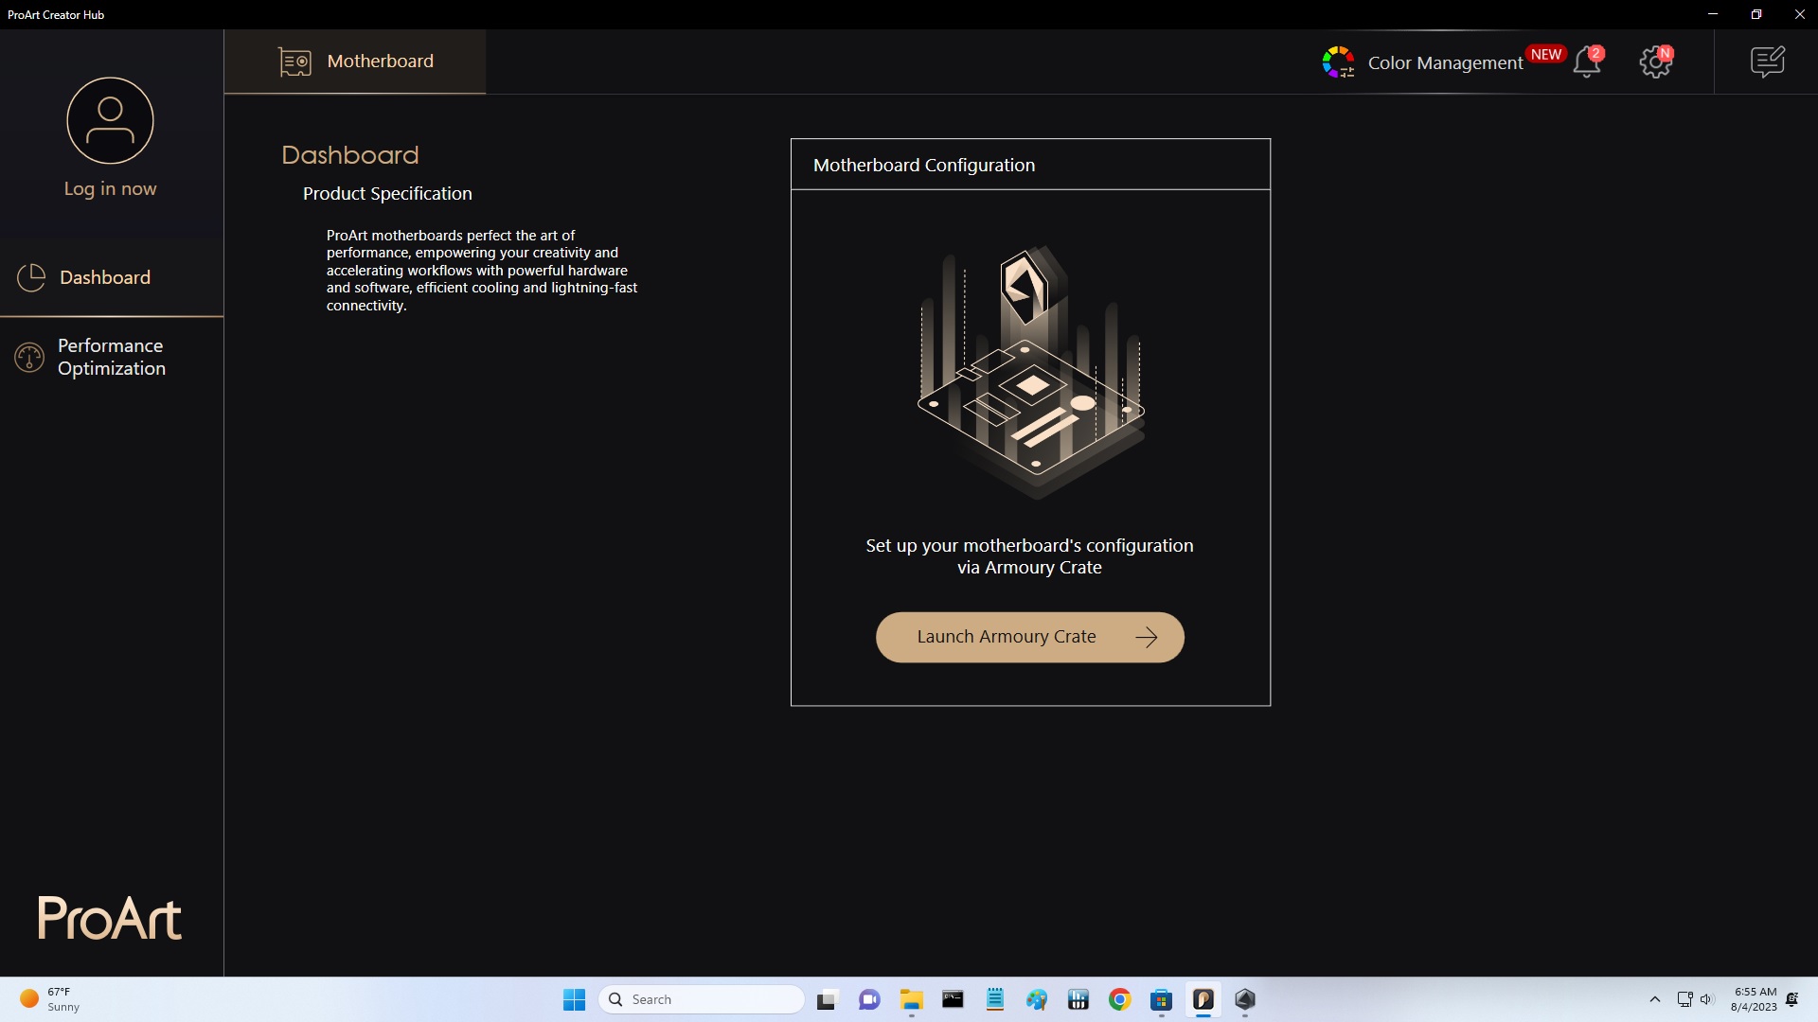Expand the system tray hidden icons chevron

pyautogui.click(x=1654, y=999)
